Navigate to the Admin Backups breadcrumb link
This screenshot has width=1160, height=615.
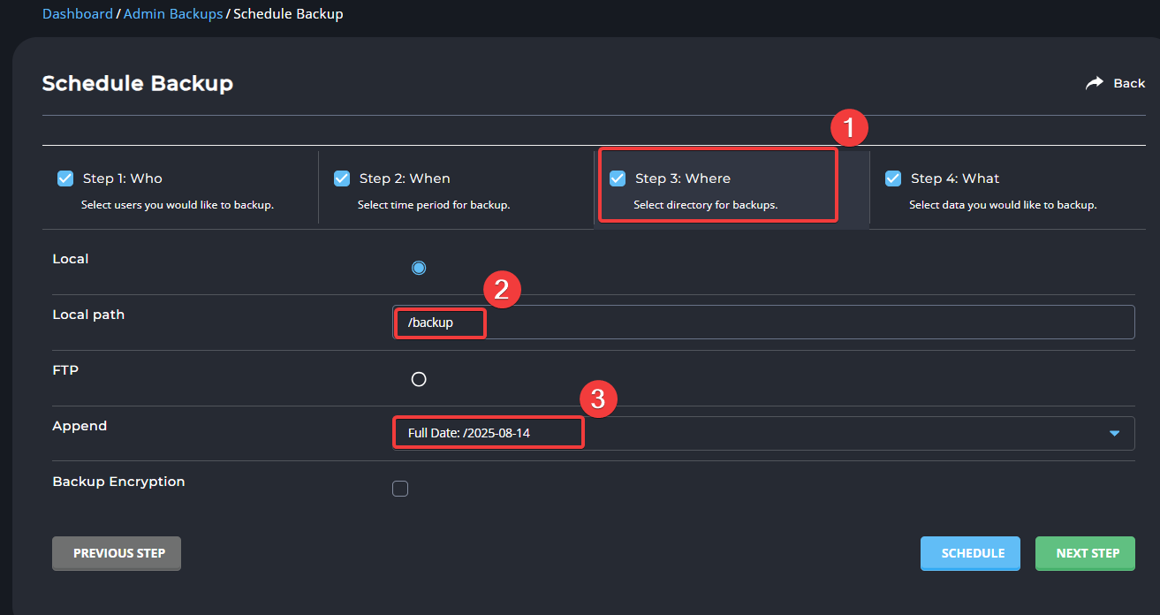click(x=173, y=14)
